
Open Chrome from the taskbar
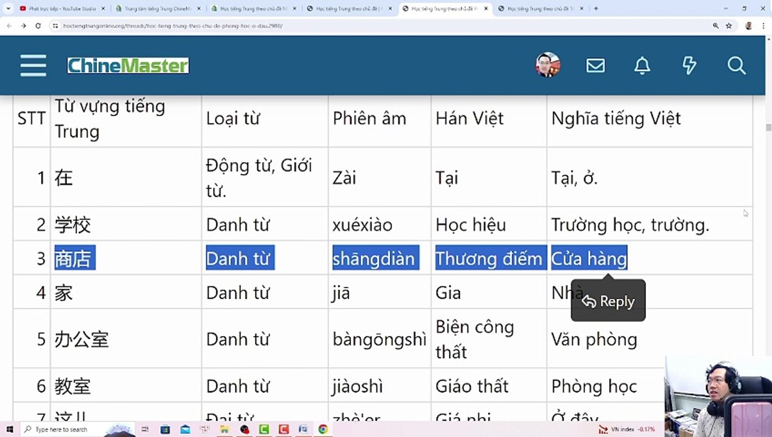[323, 429]
